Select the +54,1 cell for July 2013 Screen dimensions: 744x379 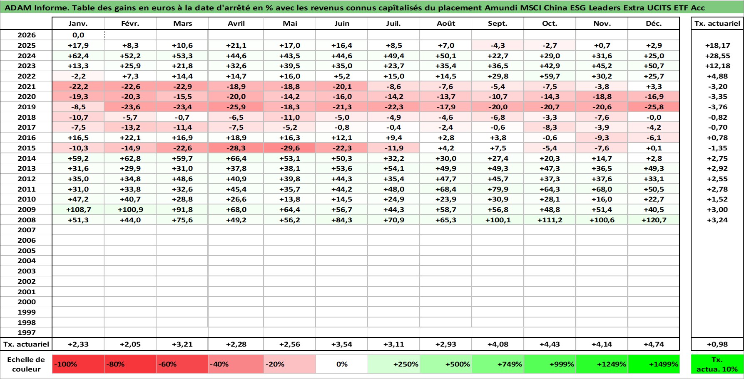point(394,169)
